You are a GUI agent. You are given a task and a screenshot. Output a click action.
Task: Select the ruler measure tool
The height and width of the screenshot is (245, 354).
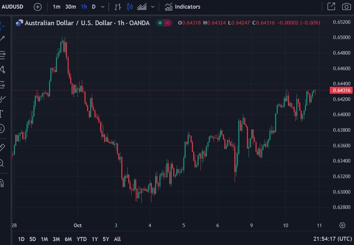coord(2,147)
